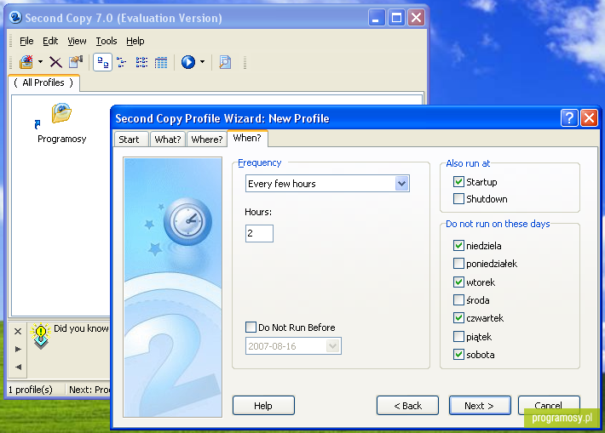The image size is (605, 433).
Task: Uncheck the sobota checkbox
Action: 458,355
